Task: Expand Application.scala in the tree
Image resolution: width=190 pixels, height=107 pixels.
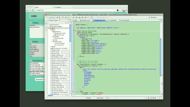Action: tap(54, 33)
